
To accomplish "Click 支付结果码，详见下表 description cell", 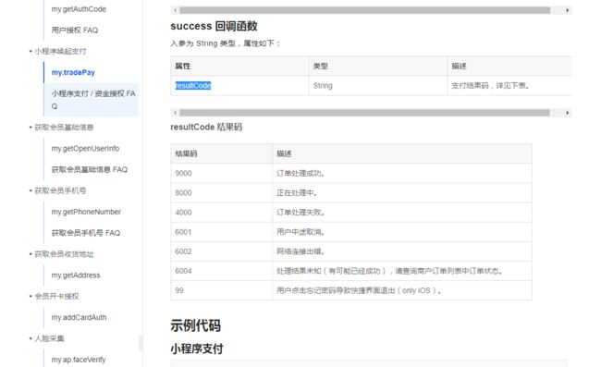I will 509,85.
